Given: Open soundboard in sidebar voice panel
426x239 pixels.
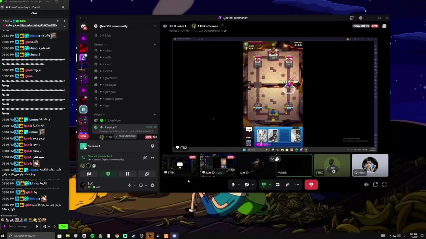Looking at the screenshot, I should [147, 174].
